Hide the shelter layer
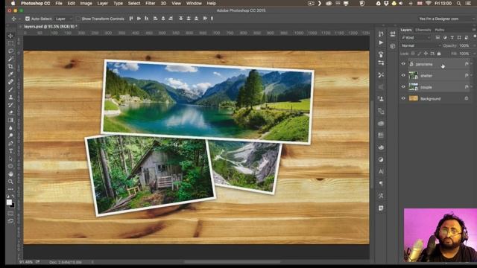Viewport: 477px width, 268px height. pos(403,75)
